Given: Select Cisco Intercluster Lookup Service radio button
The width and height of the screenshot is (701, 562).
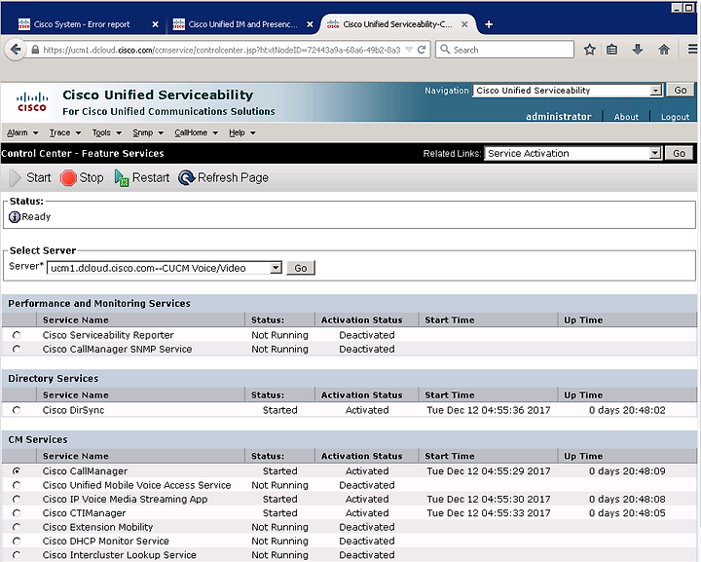Looking at the screenshot, I should point(17,555).
